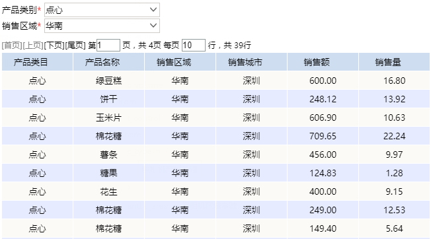Click sales volume 22.24 cell

[394, 136]
